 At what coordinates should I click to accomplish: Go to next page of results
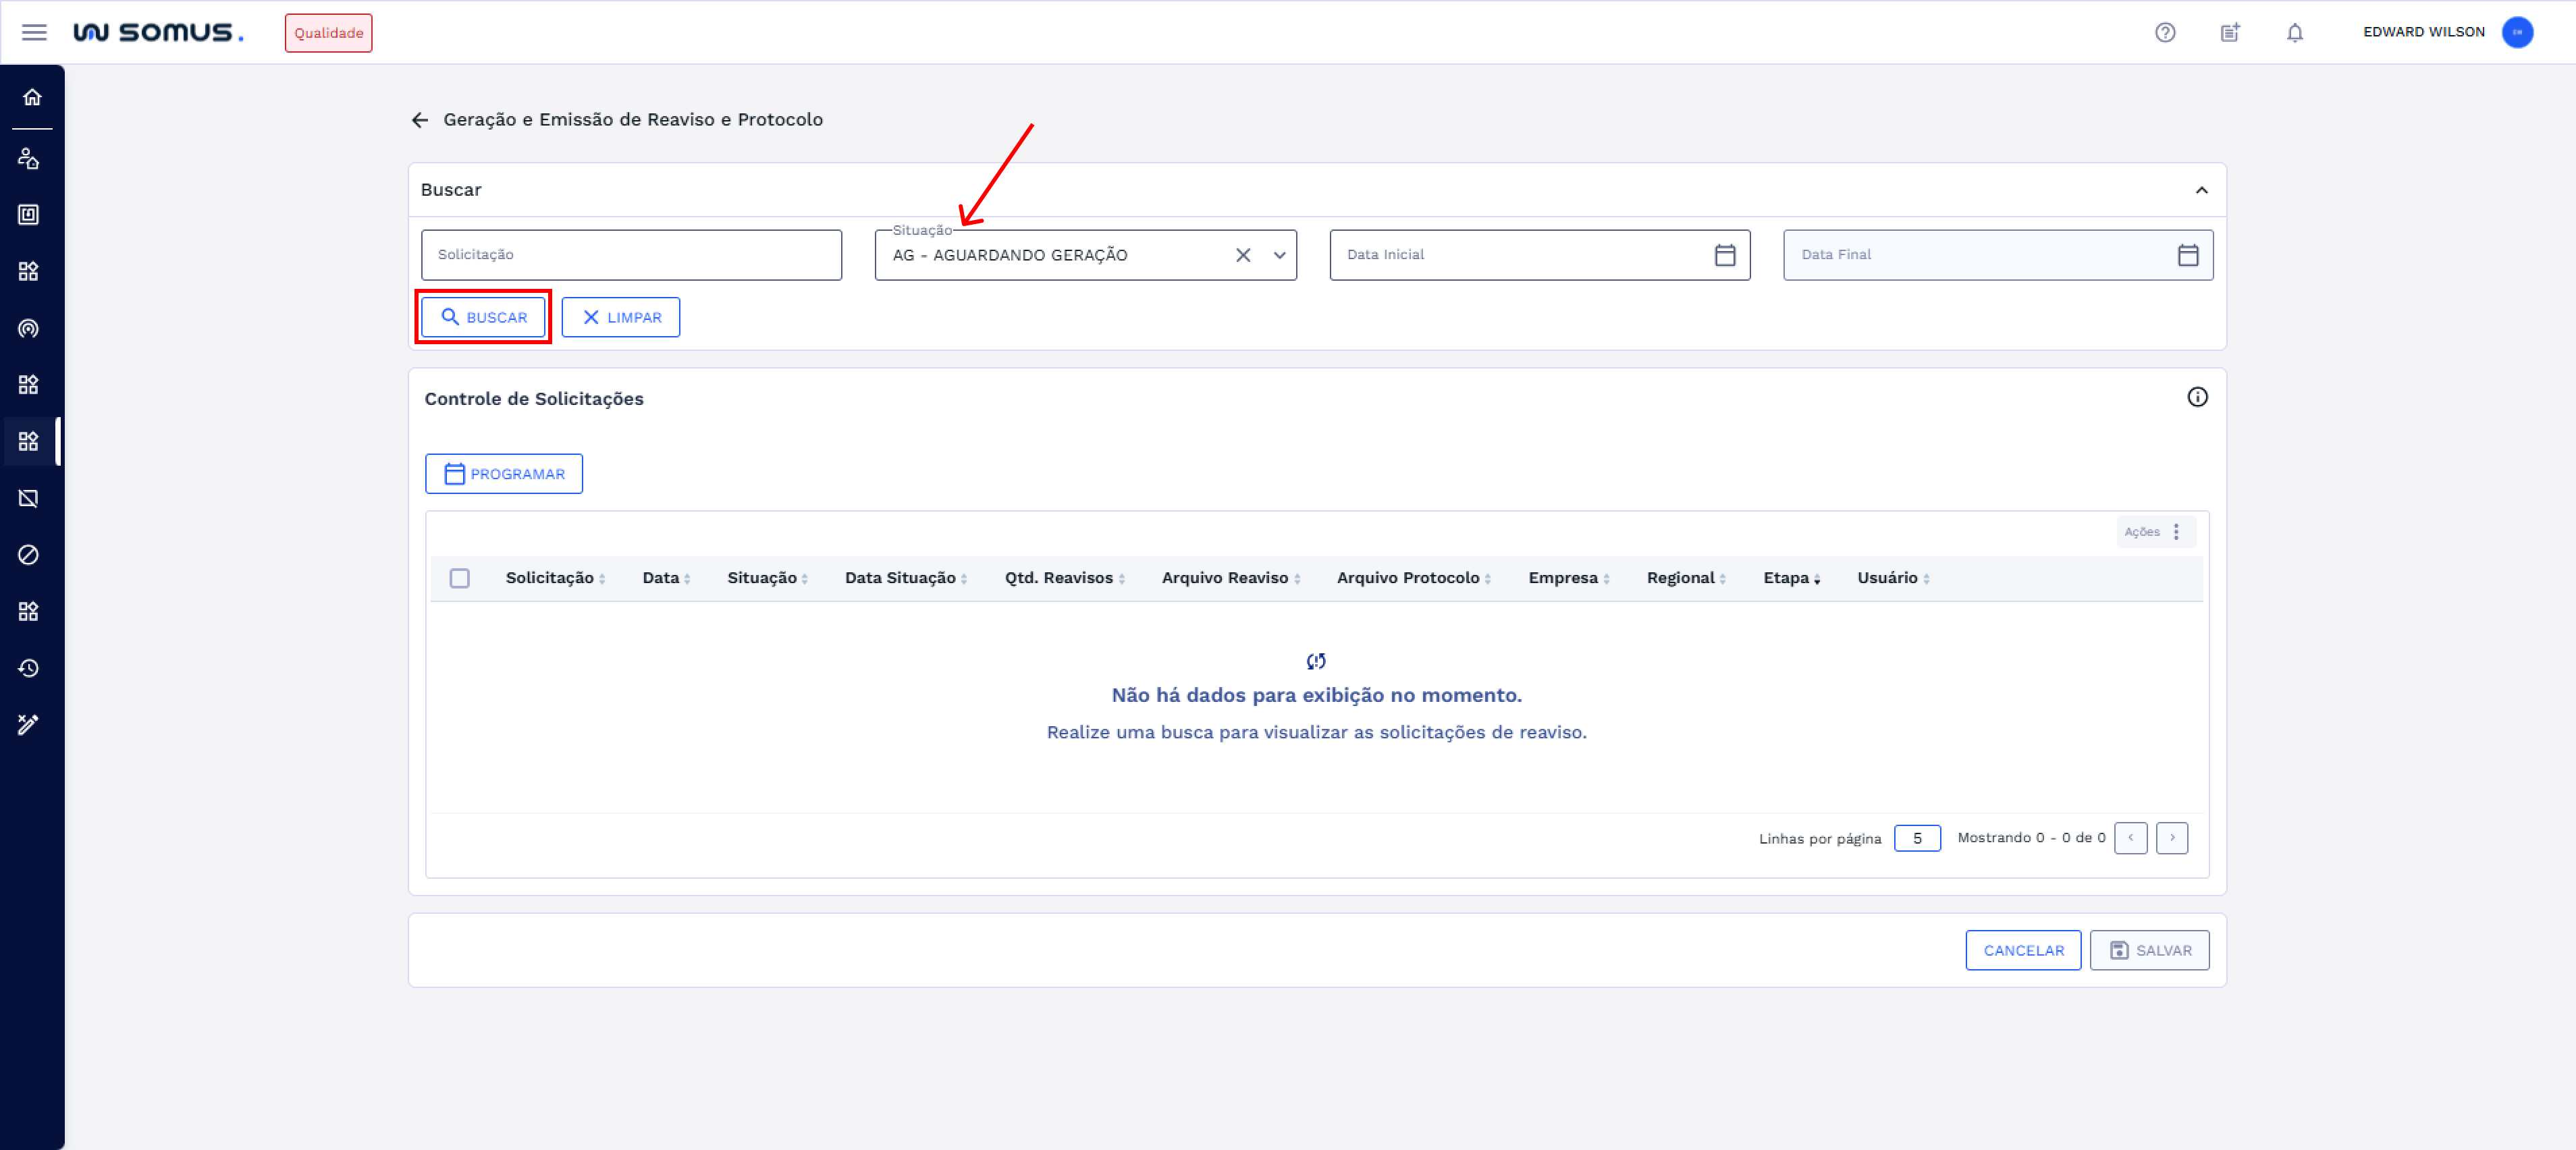[x=2171, y=838]
